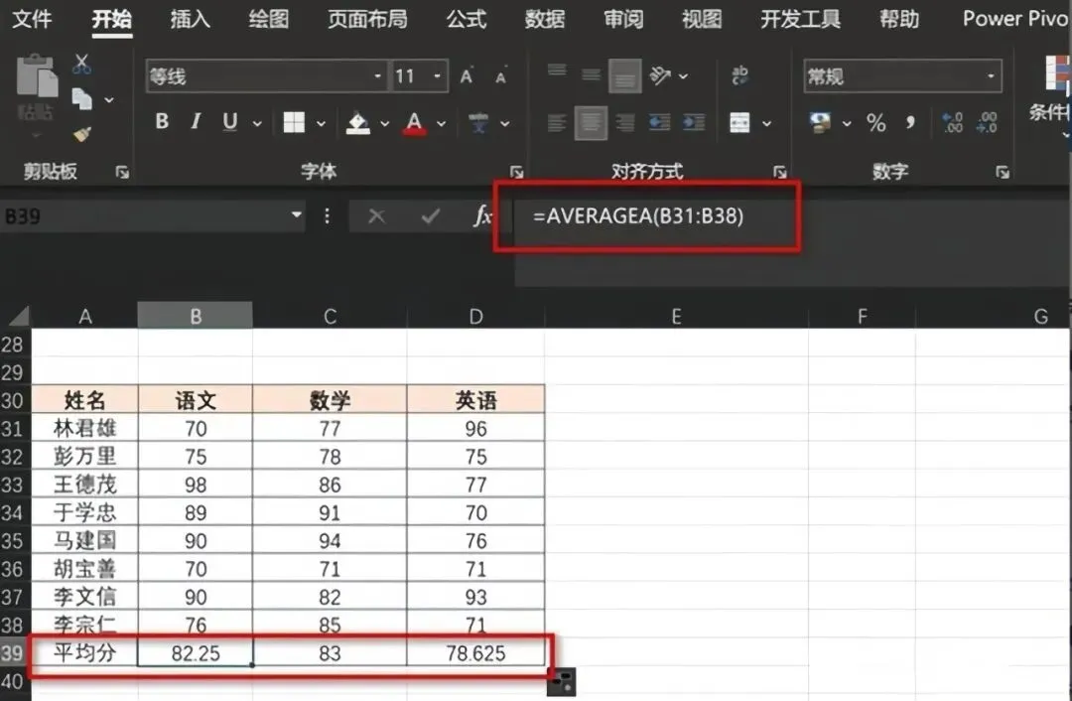Increase decimal places
The image size is (1072, 701).
point(952,123)
